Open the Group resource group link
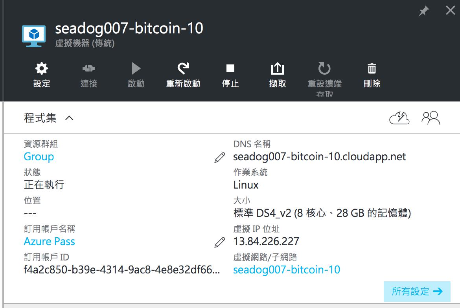Image resolution: width=460 pixels, height=308 pixels. tap(39, 156)
